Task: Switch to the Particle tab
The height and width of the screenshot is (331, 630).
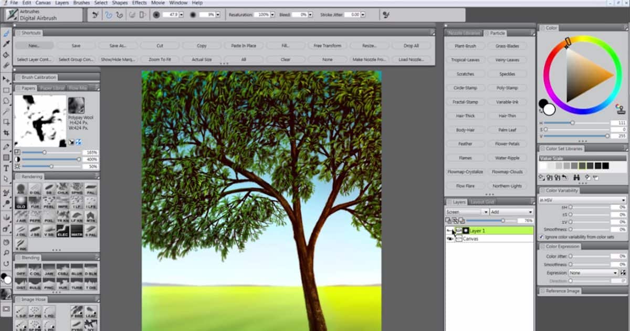Action: [497, 33]
